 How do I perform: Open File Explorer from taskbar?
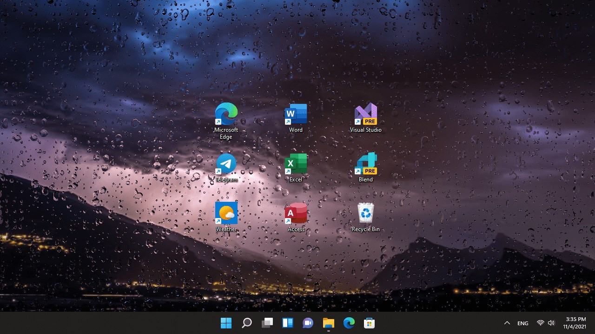[x=328, y=323]
